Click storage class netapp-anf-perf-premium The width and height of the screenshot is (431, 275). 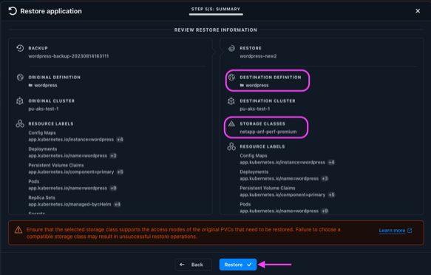pos(268,132)
